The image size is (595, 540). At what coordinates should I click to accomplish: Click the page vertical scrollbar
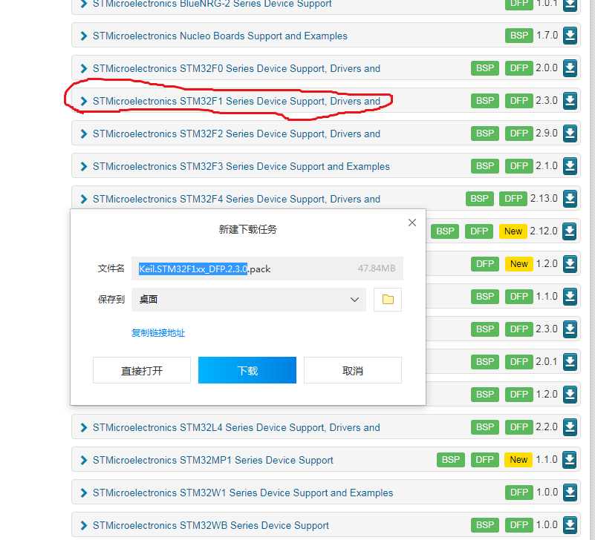(x=591, y=270)
